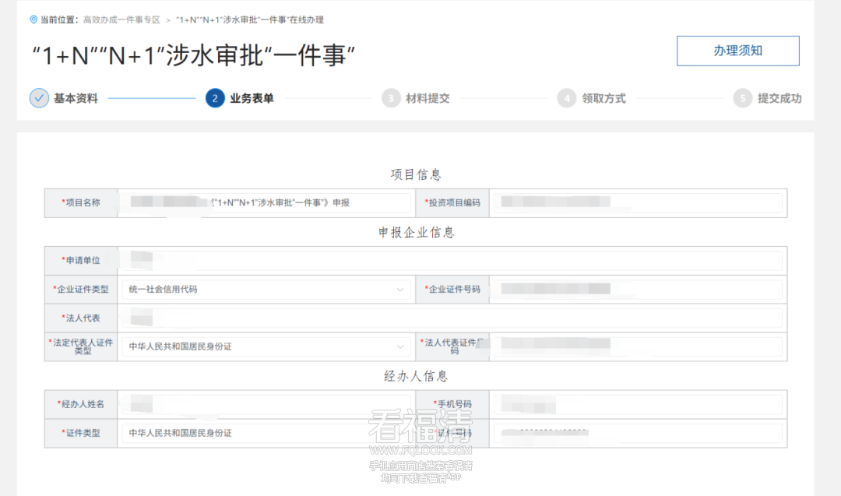
Task: Click the 投资项目编码 input field
Action: 638,202
